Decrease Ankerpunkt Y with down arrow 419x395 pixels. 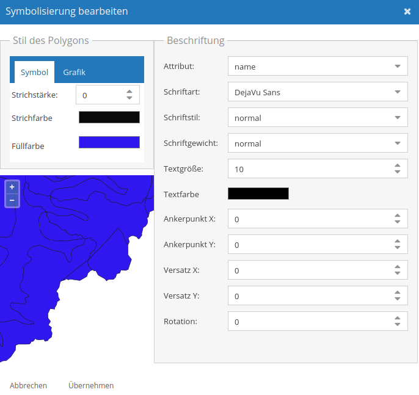[x=398, y=248]
